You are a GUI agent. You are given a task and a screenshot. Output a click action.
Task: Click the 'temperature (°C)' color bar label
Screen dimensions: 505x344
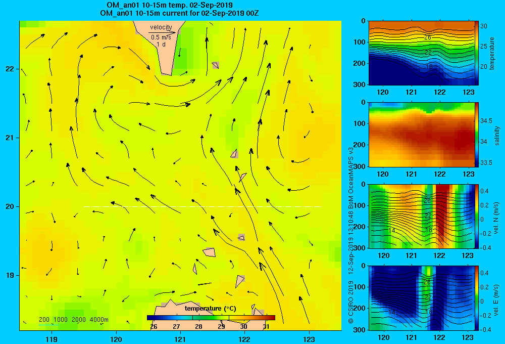tap(210, 309)
